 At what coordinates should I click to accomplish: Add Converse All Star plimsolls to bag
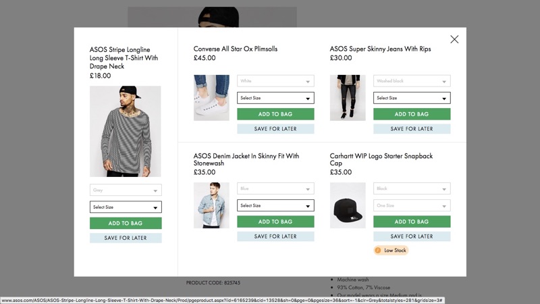(x=275, y=114)
